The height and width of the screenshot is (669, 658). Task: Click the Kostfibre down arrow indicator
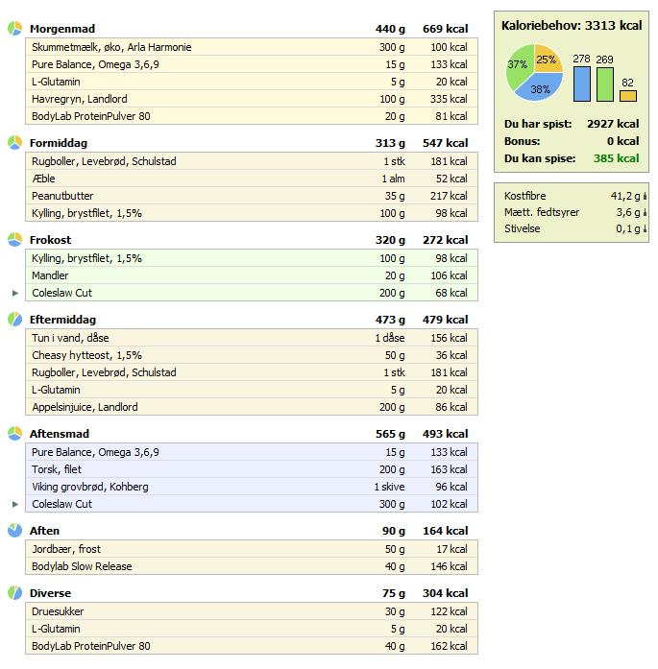click(x=645, y=196)
